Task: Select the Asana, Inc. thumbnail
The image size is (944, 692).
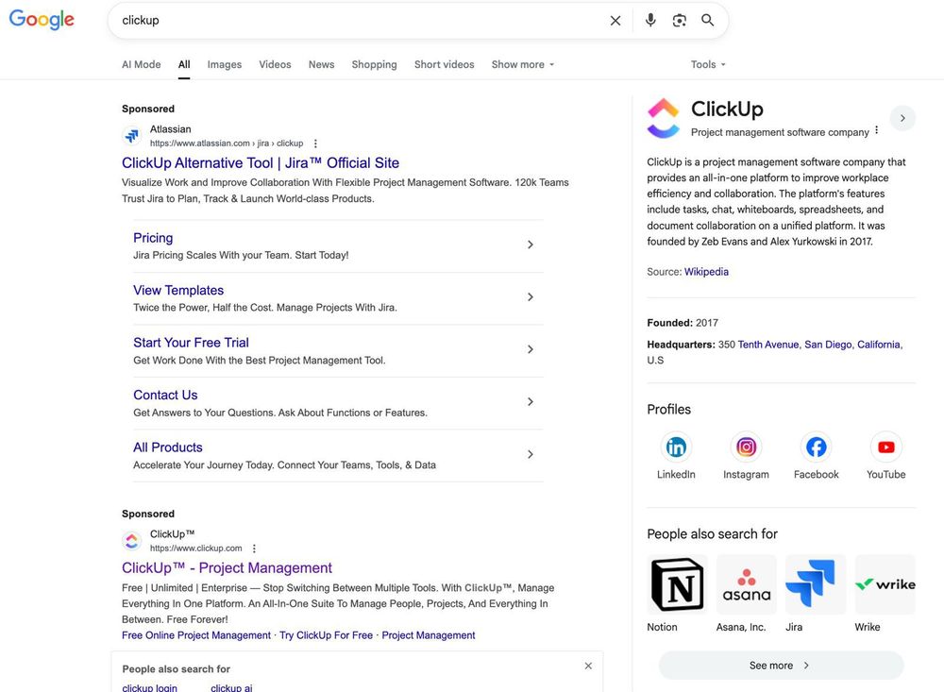Action: tap(747, 584)
